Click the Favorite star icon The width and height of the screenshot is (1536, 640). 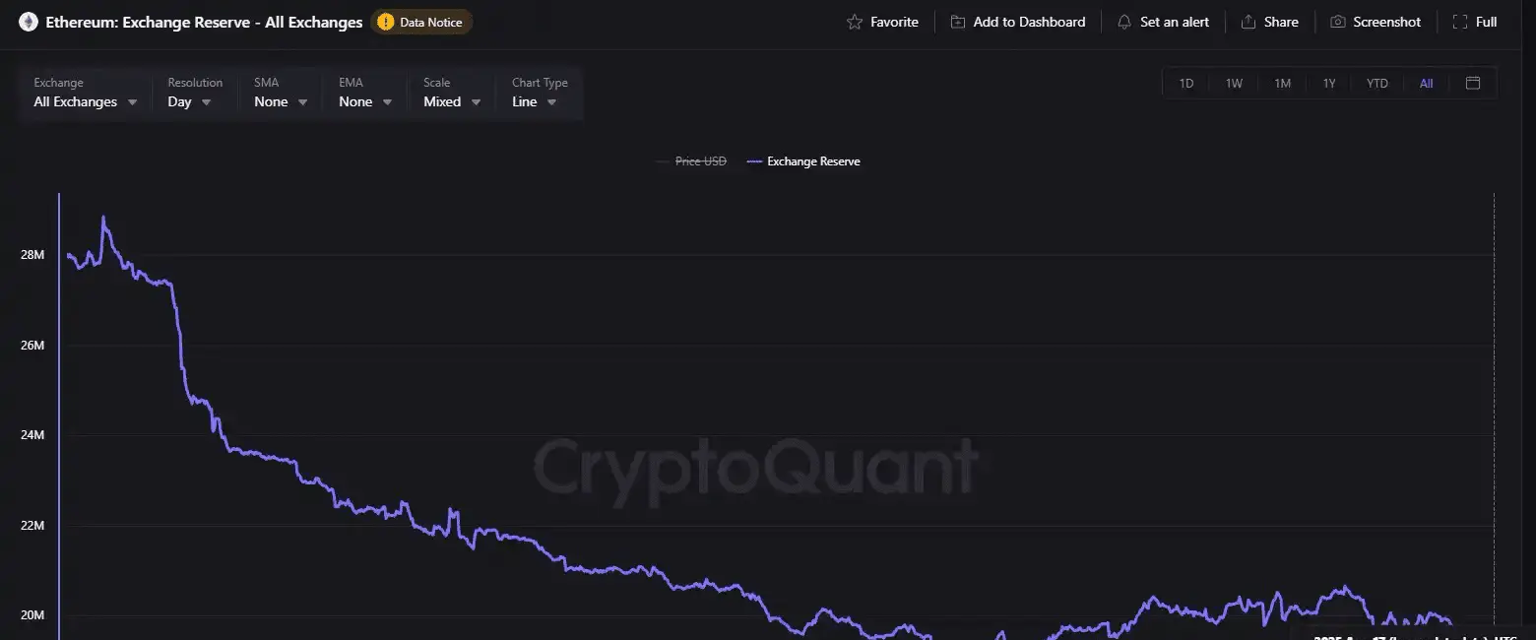(x=855, y=22)
